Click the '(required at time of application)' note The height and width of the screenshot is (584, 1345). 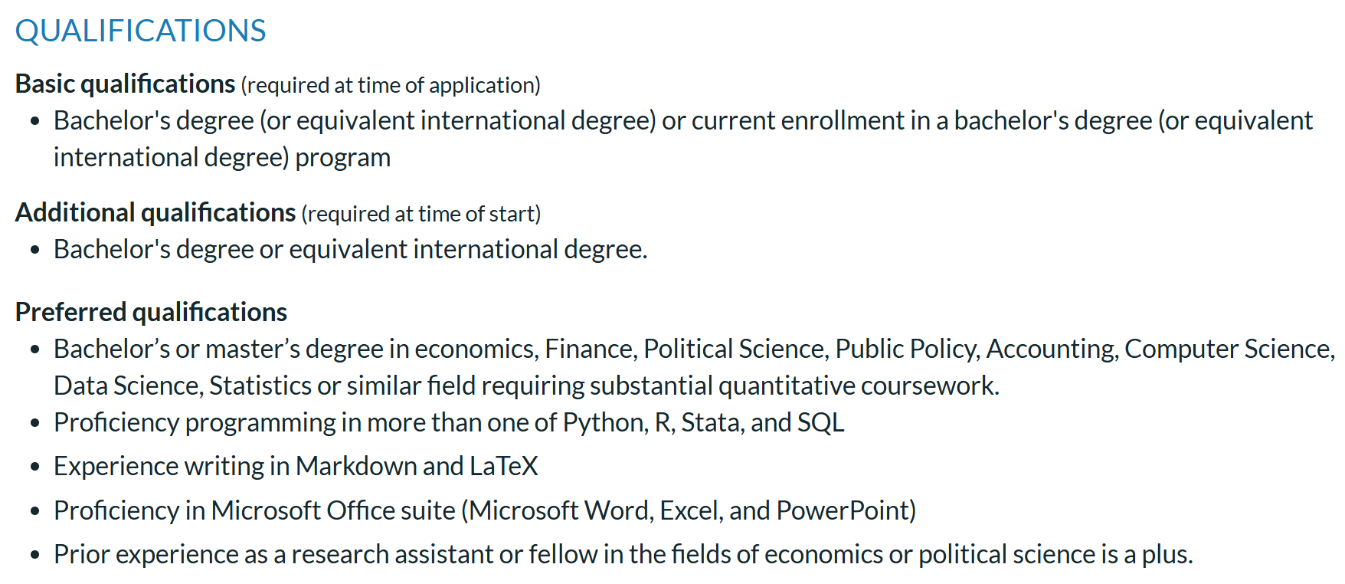[391, 85]
